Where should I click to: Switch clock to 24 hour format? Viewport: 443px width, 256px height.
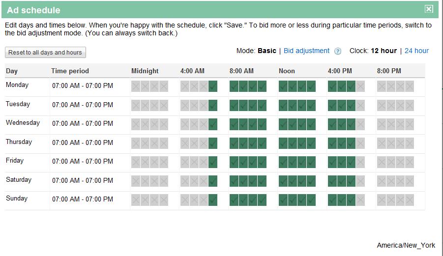(416, 51)
